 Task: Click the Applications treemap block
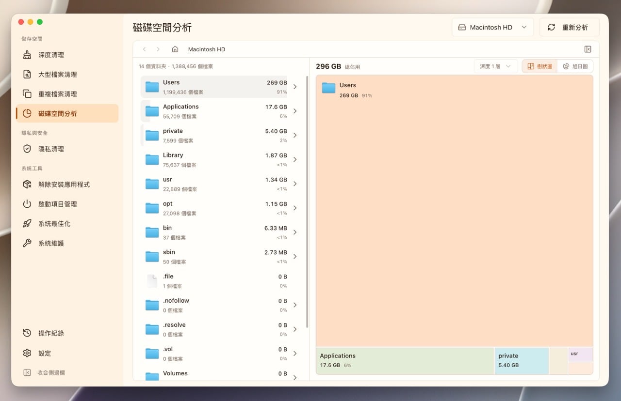(405, 361)
